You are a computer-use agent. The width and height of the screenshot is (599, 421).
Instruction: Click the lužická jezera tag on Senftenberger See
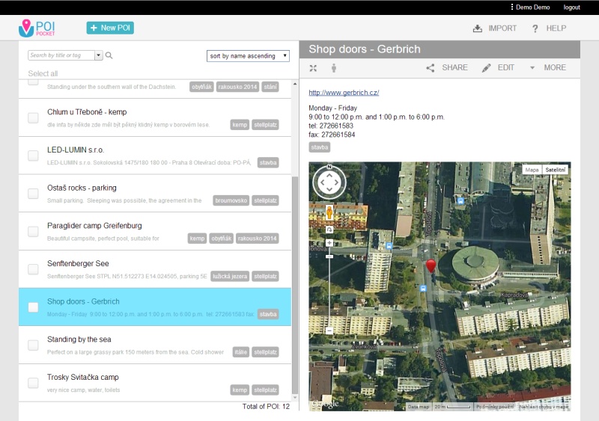(x=230, y=277)
